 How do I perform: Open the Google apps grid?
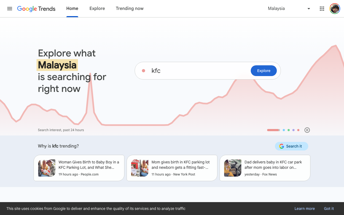[x=322, y=9]
